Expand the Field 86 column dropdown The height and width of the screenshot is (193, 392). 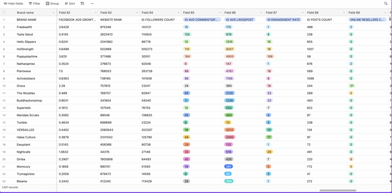[x=261, y=12]
